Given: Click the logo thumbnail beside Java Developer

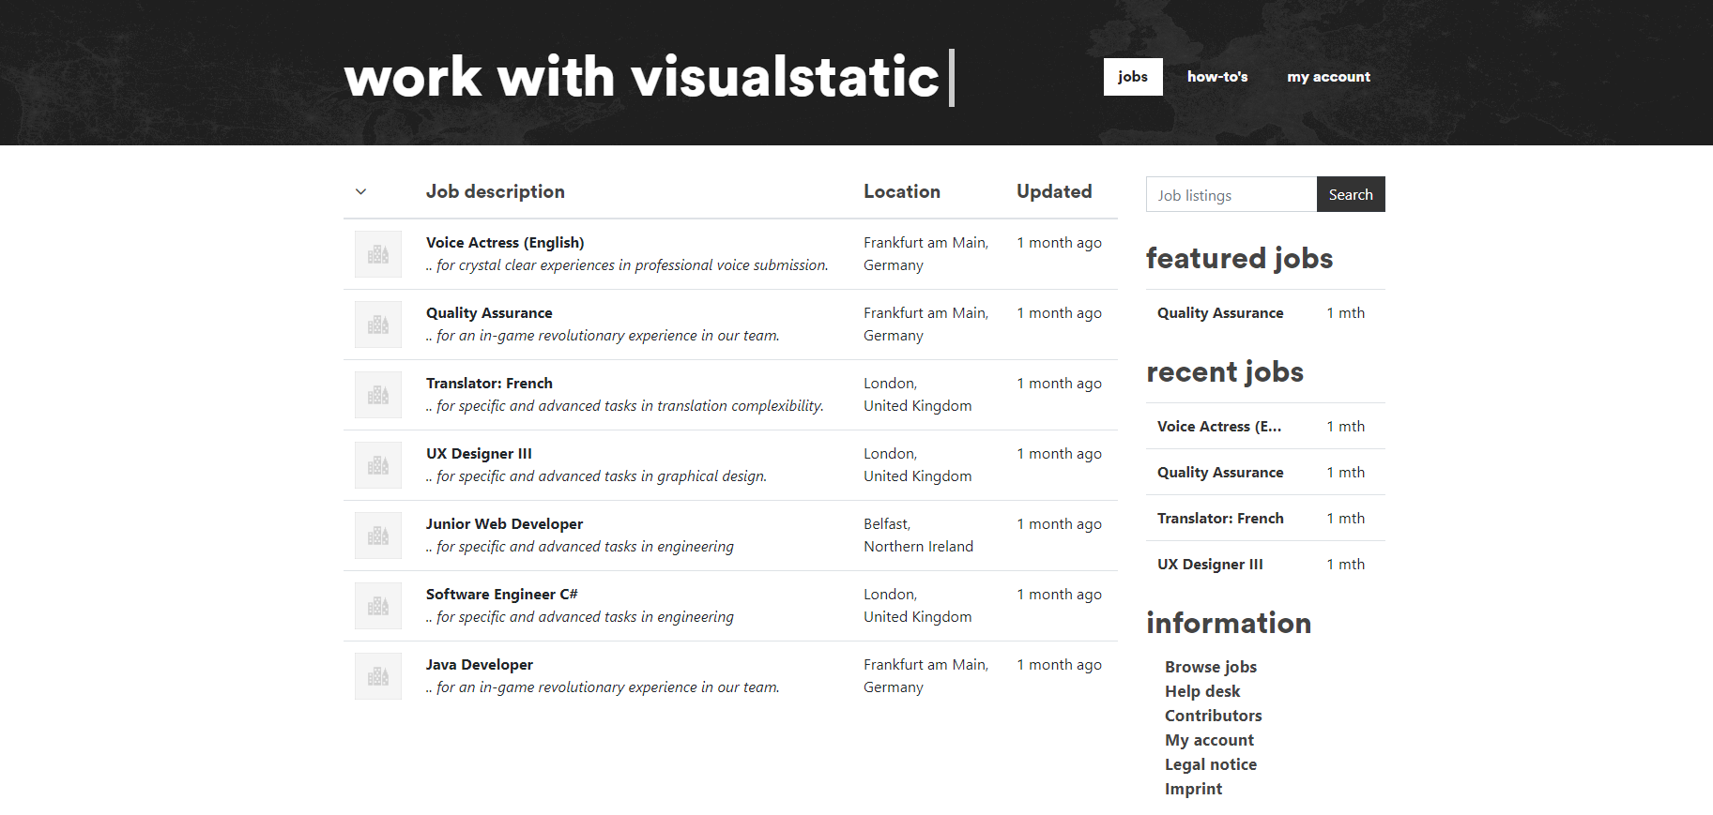Looking at the screenshot, I should (x=378, y=676).
